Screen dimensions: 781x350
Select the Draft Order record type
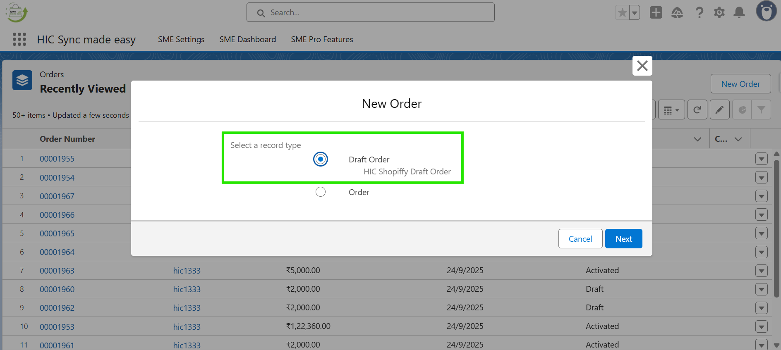click(x=321, y=159)
